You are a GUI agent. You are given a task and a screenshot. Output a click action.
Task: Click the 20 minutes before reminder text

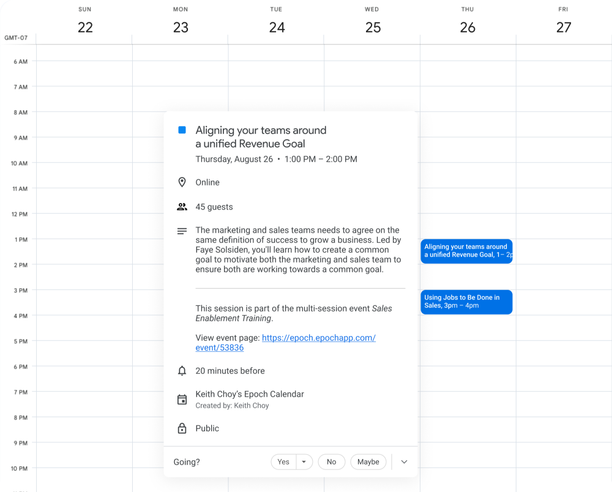click(230, 371)
